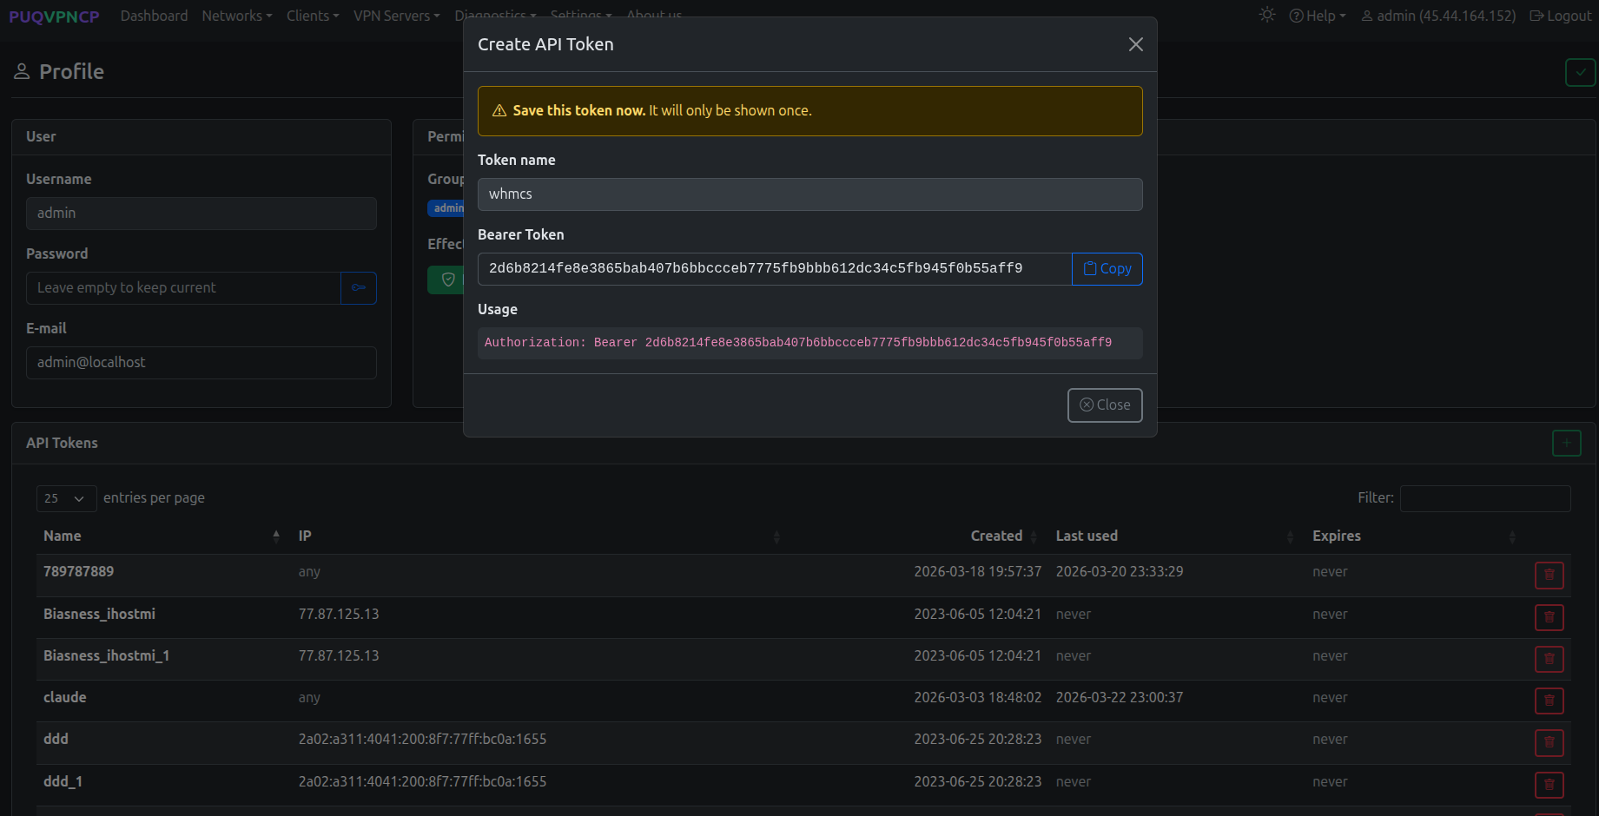Click the password key generator icon

358,288
